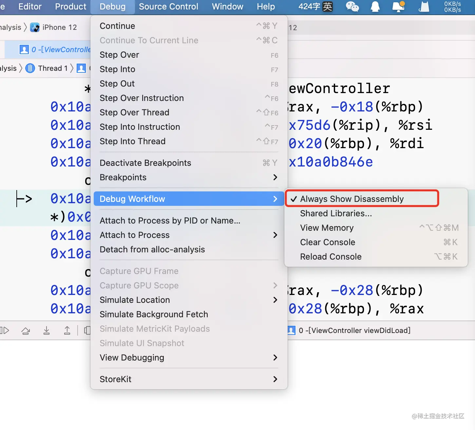Click the frame icon beside viewDidLoad in debug bar
Image resolution: width=475 pixels, height=430 pixels.
point(291,330)
